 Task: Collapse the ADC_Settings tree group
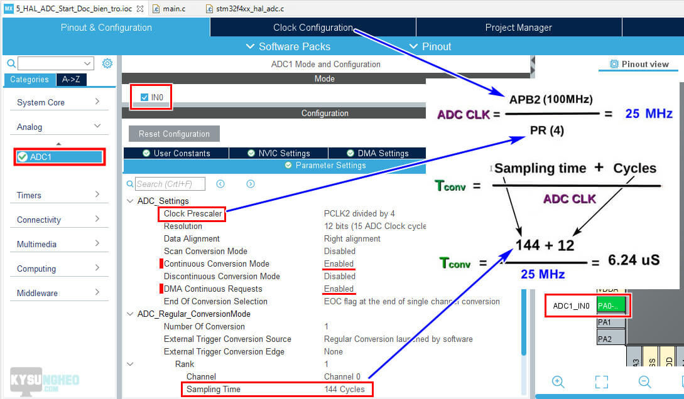[130, 201]
